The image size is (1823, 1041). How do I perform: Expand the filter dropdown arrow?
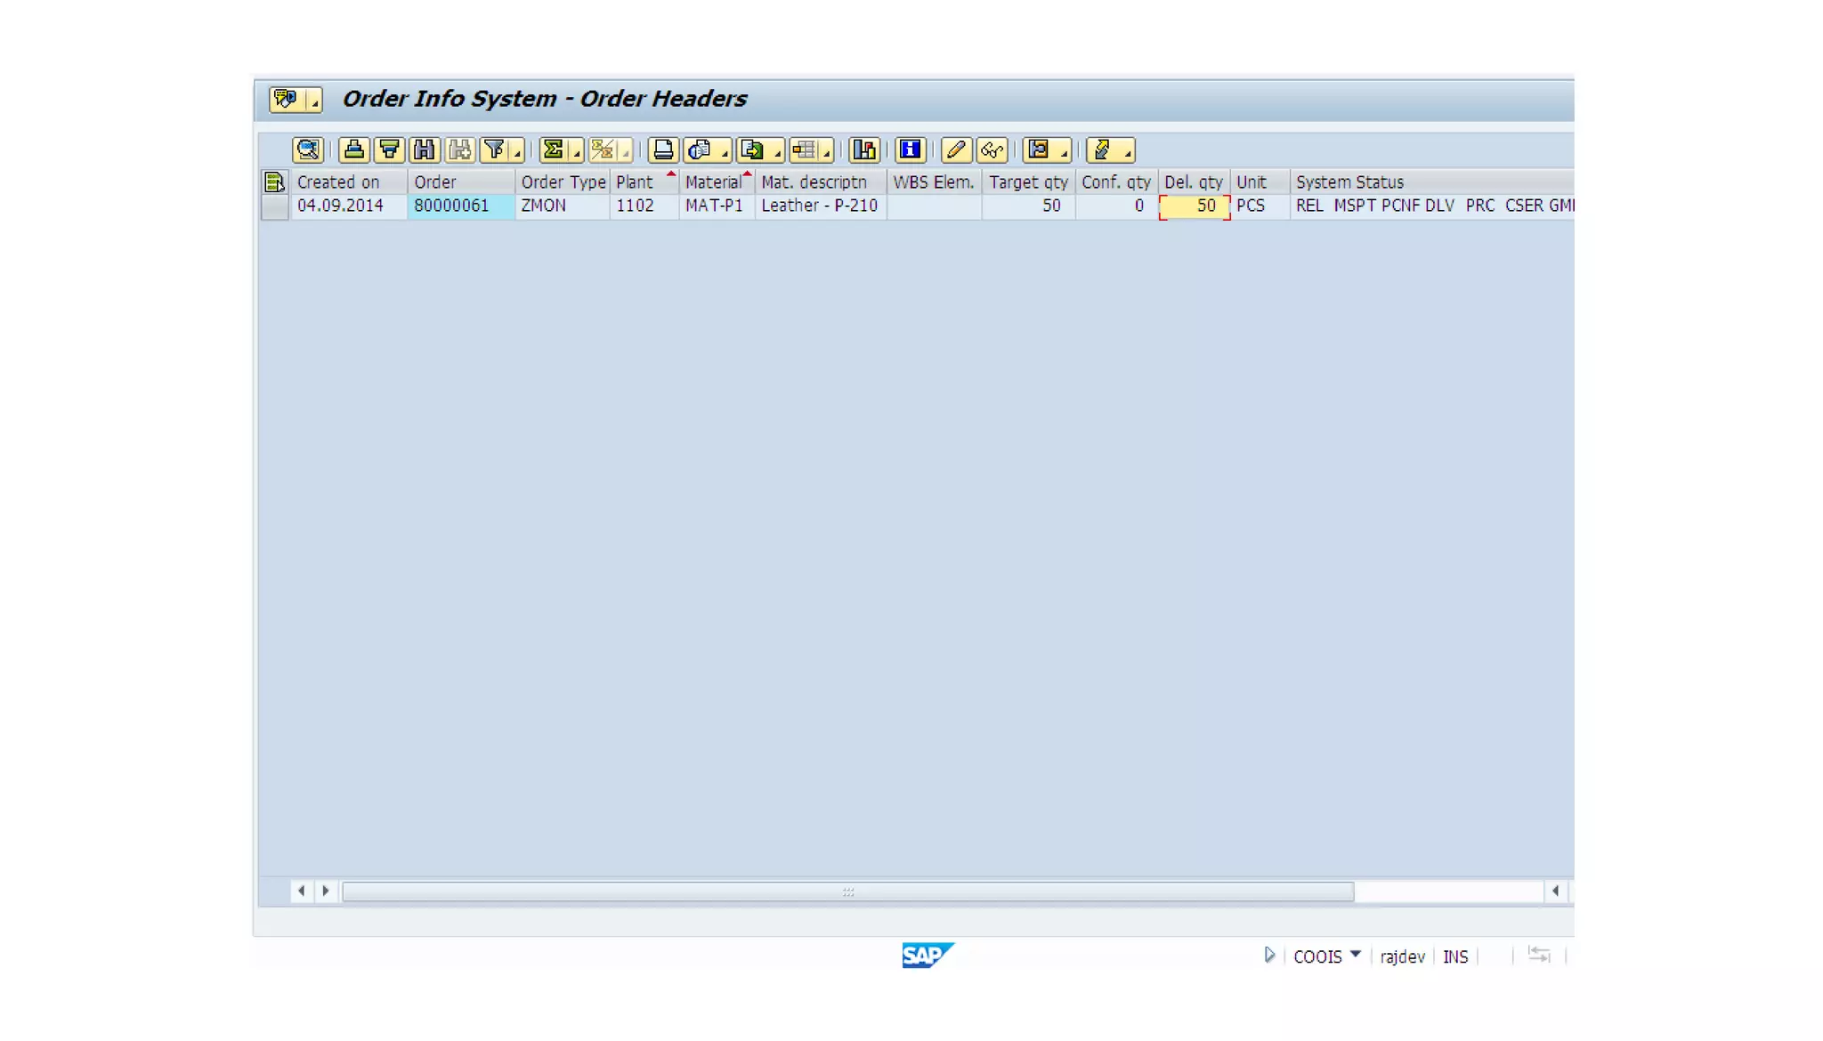pyautogui.click(x=517, y=155)
